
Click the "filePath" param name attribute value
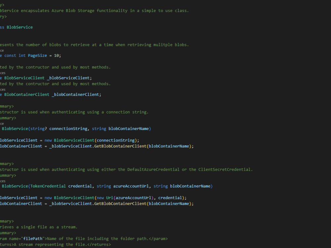click(x=33, y=239)
